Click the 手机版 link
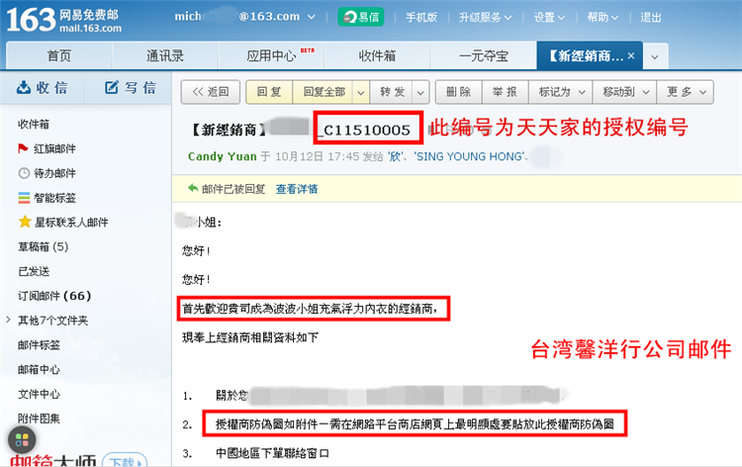Image resolution: width=742 pixels, height=467 pixels. [421, 18]
